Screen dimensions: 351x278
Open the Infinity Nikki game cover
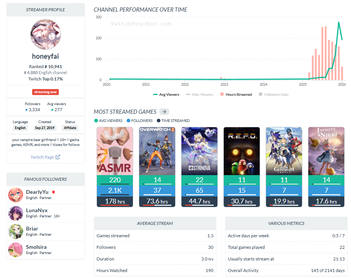326,151
